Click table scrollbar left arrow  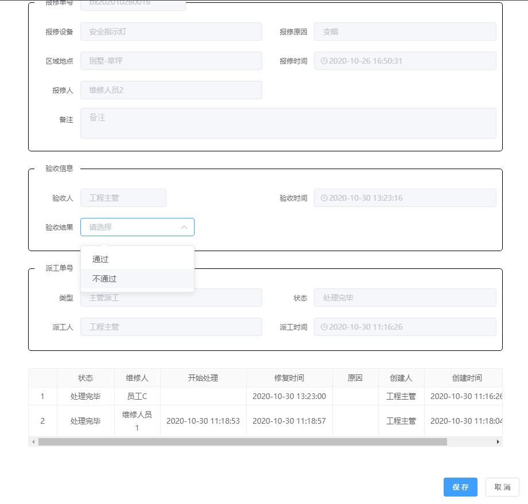(33, 442)
